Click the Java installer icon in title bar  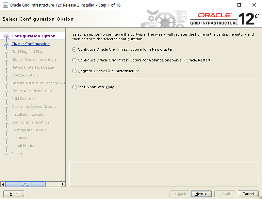6,5
